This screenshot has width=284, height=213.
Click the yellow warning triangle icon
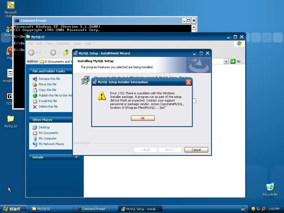(x=102, y=96)
